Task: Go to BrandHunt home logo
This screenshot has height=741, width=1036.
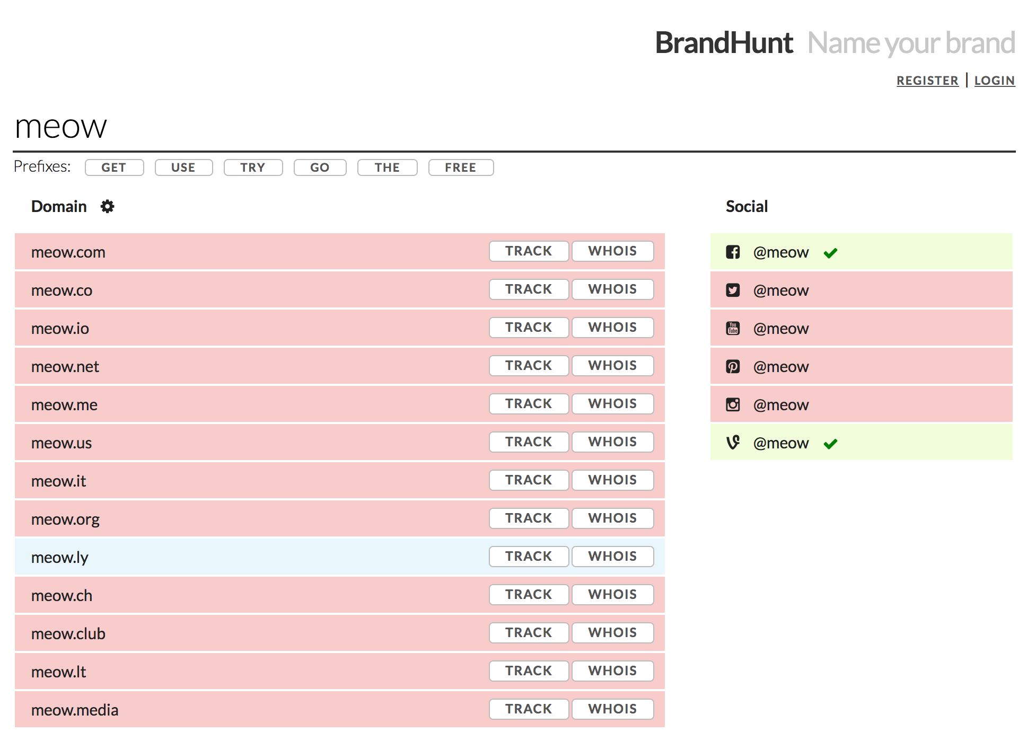Action: (724, 43)
